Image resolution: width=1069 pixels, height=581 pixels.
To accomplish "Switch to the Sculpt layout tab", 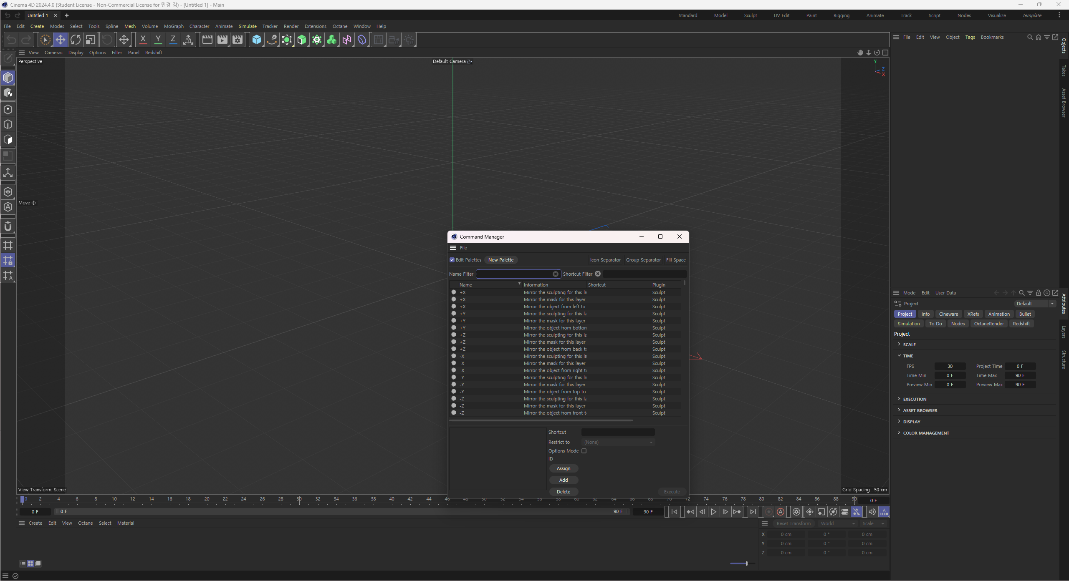I will 751,15.
